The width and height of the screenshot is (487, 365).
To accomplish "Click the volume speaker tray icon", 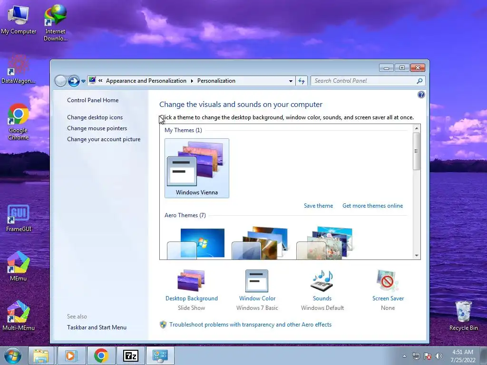I will coord(438,356).
